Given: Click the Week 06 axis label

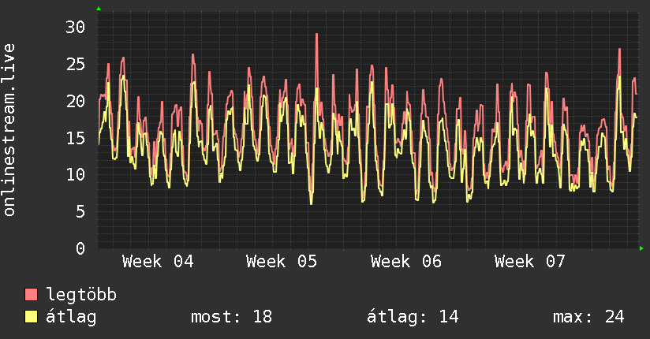Looking at the screenshot, I should point(405,262).
